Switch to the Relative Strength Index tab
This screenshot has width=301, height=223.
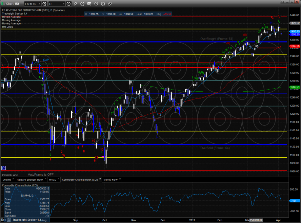pos(30,180)
